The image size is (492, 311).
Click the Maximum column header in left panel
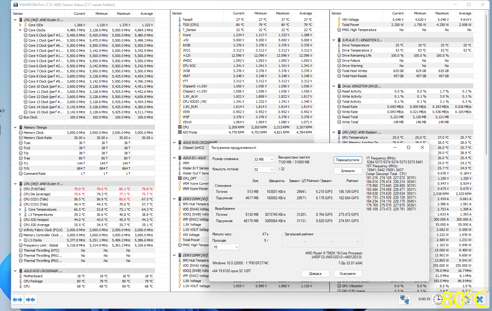(124, 14)
